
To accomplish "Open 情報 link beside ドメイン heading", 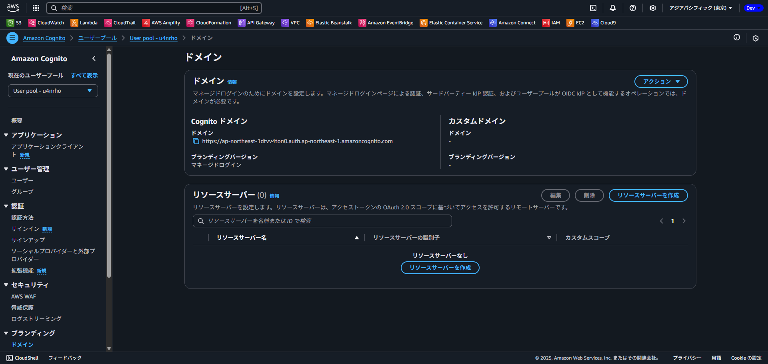I will coord(232,82).
